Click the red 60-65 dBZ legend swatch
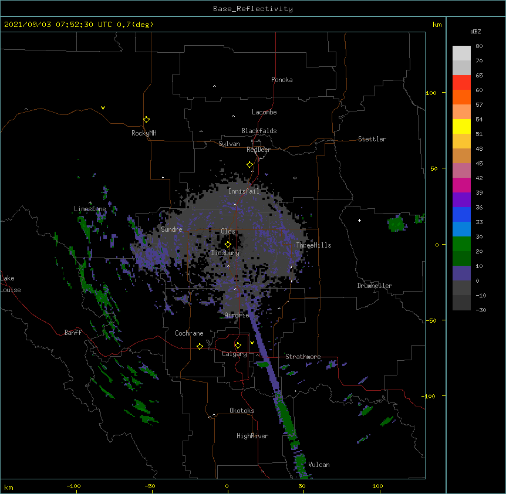Screen dimensions: 506x494 point(461,83)
